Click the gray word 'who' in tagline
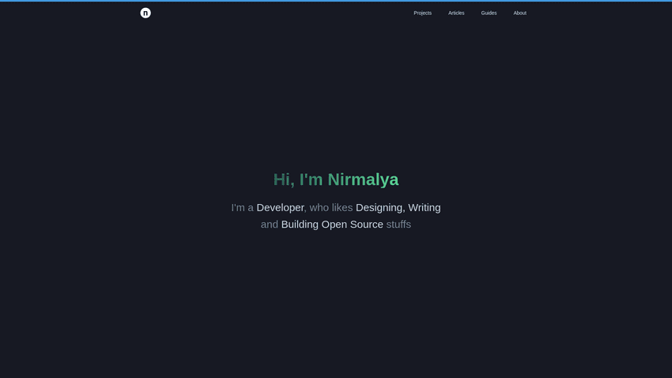 coord(319,208)
